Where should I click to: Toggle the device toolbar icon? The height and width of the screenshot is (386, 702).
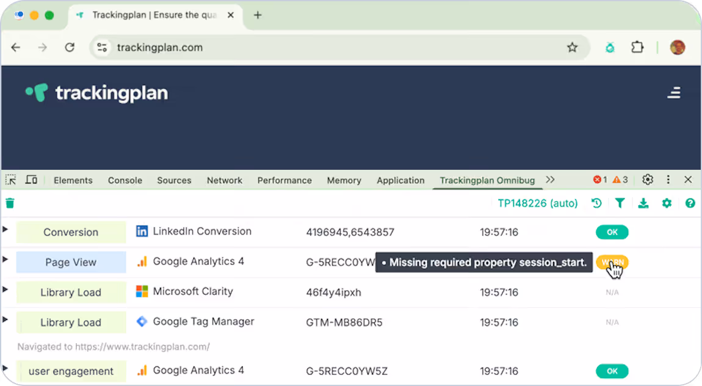click(31, 180)
